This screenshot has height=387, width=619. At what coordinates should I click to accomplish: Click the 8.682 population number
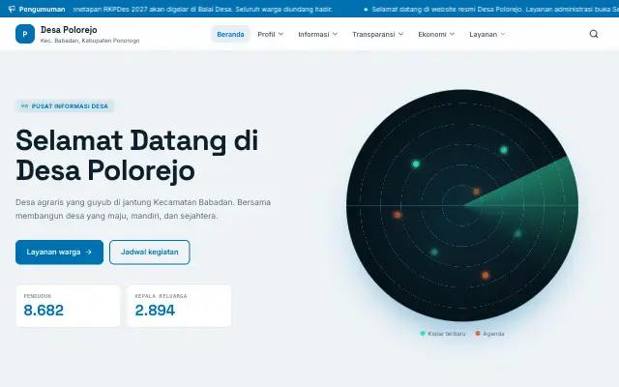(44, 311)
